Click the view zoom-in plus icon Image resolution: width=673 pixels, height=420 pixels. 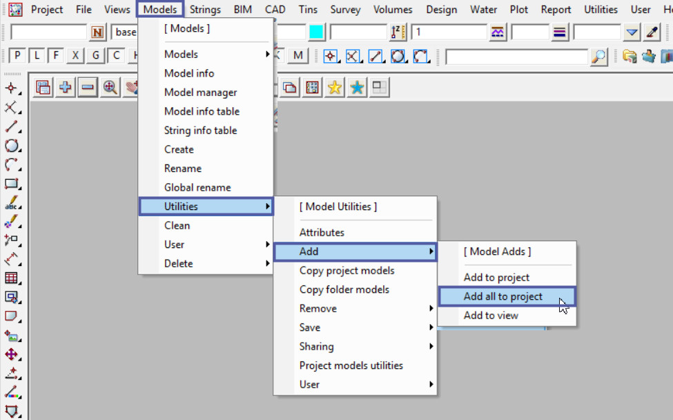click(66, 88)
